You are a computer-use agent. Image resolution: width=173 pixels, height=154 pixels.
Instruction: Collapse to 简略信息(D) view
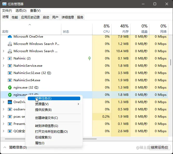15,148
